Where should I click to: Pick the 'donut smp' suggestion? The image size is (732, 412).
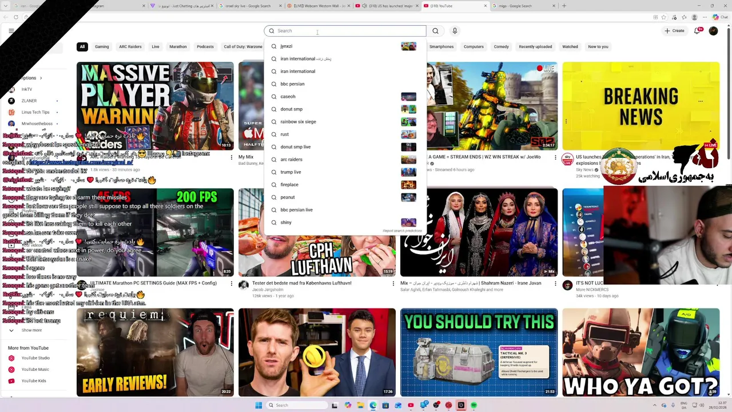point(345,109)
